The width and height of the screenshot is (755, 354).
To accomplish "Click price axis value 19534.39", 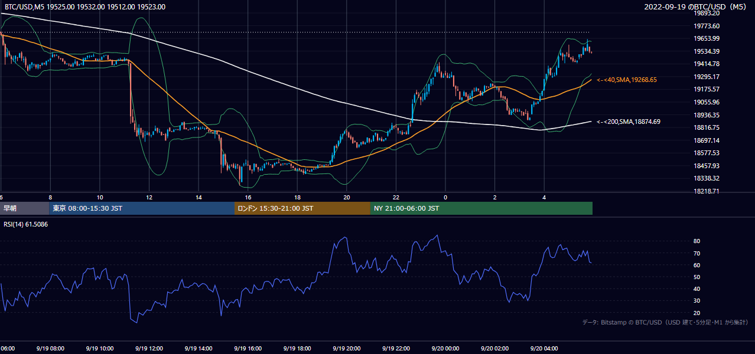I will pos(707,51).
